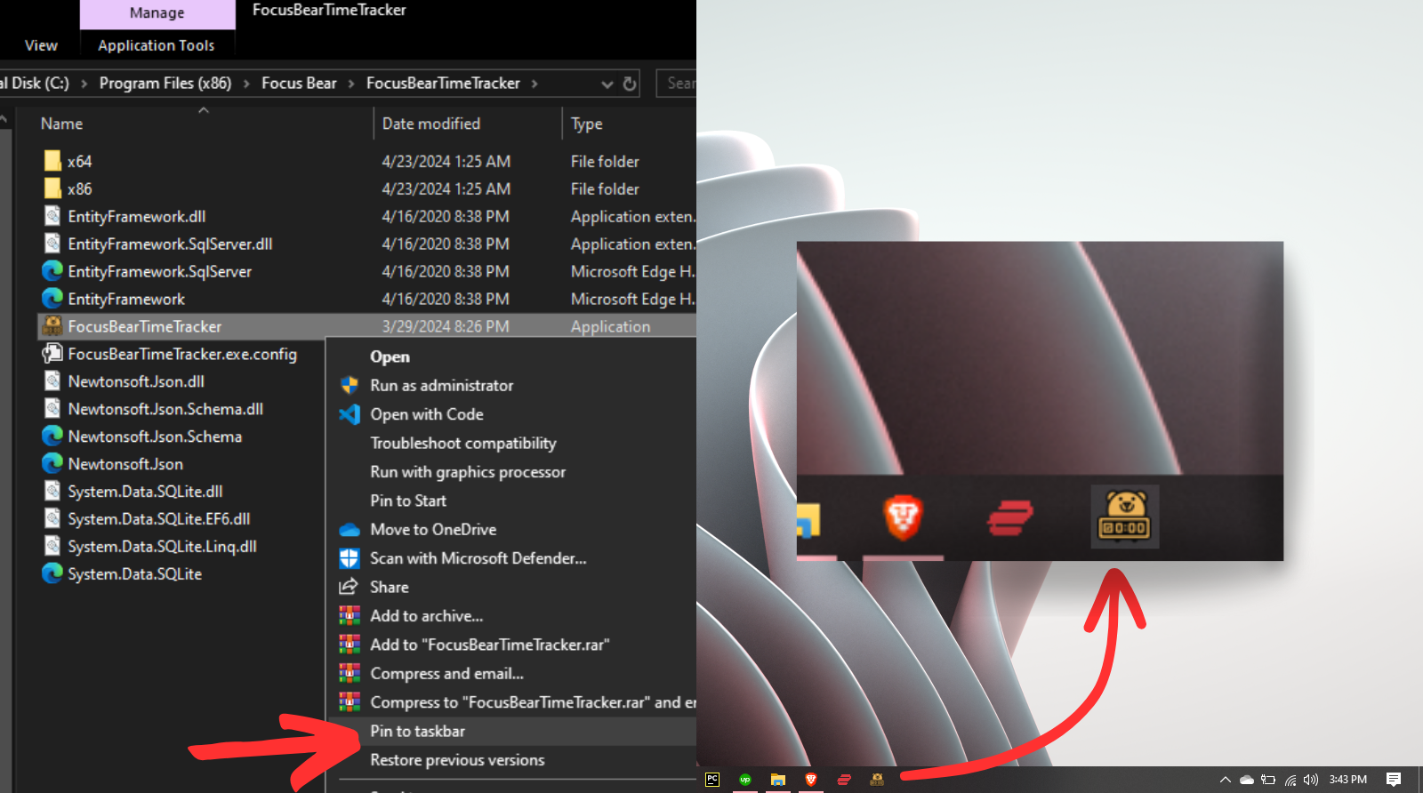Click the volume speaker tray icon
Viewport: 1423px width, 793px height.
(1311, 780)
